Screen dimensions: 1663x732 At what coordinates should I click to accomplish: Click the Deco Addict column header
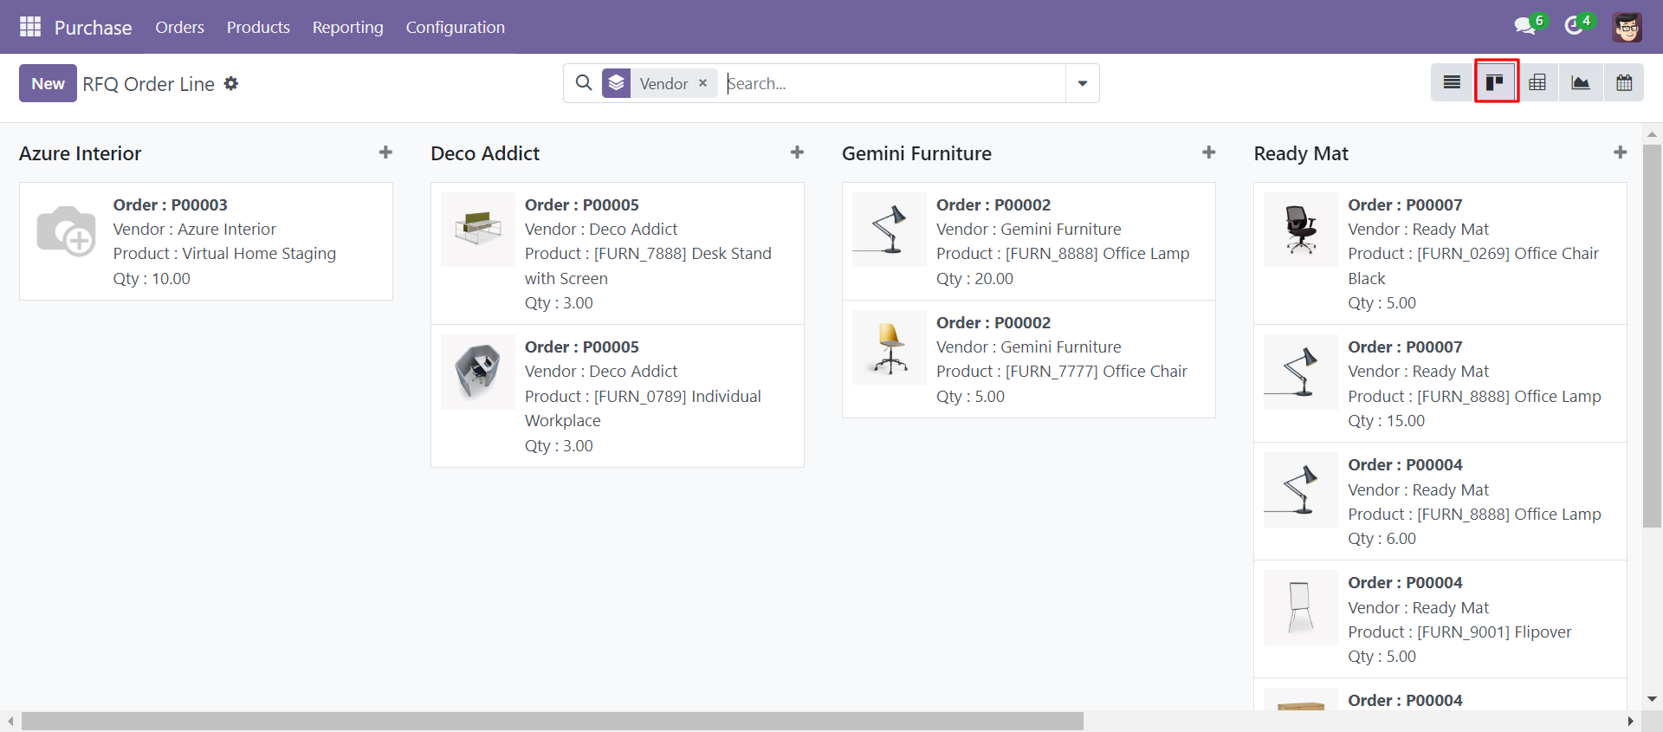tap(485, 153)
